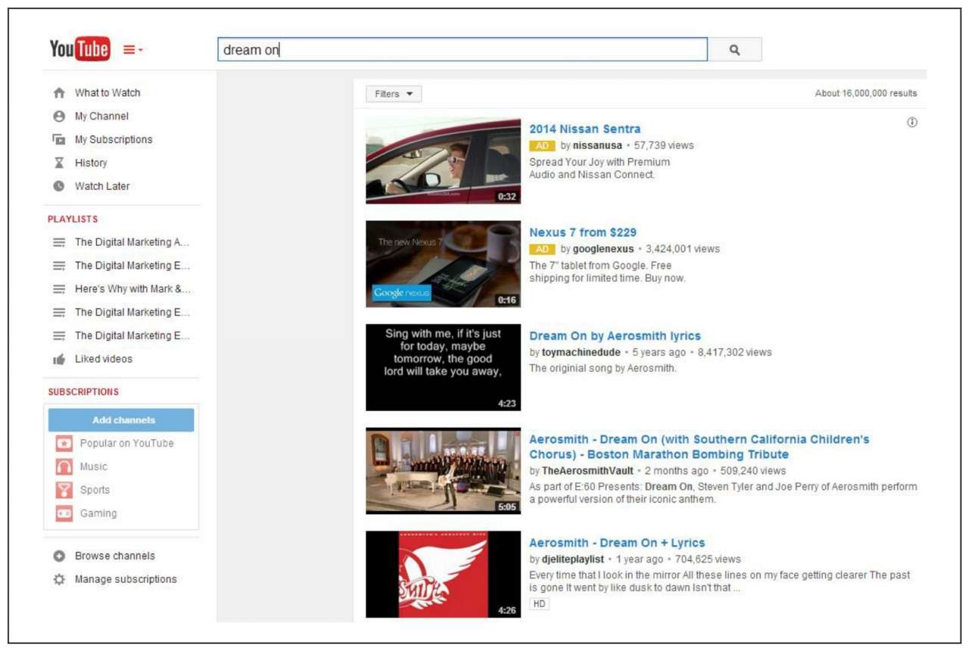Open 'Nexus 7 from $229' title link
969x651 pixels.
583,233
